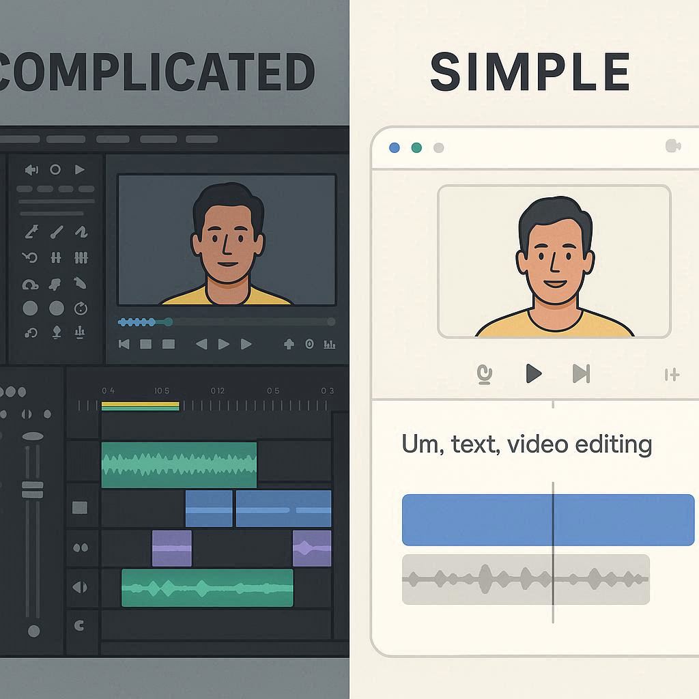Click the insert-plus icon right of the skip button
The image size is (699, 699).
pos(672,374)
